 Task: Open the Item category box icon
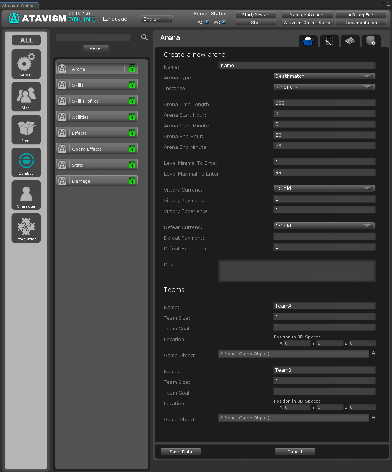click(26, 129)
